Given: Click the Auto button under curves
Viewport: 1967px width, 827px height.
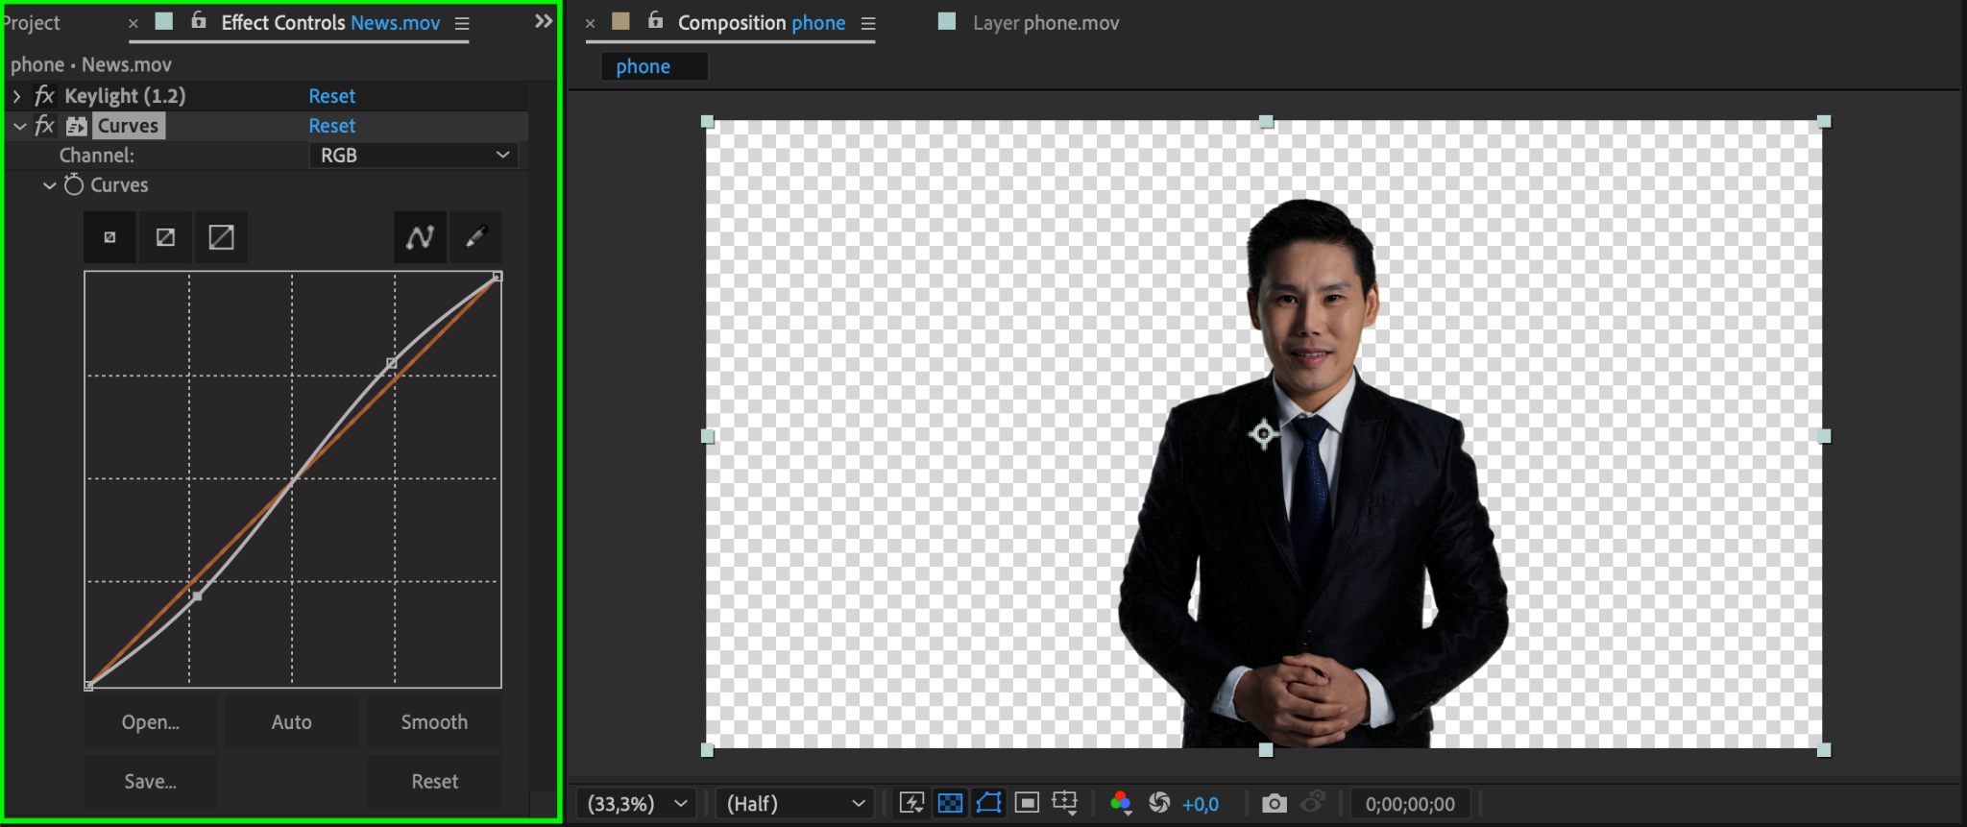Looking at the screenshot, I should (291, 722).
